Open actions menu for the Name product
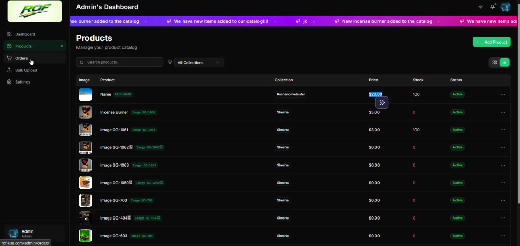Image resolution: width=520 pixels, height=246 pixels. point(503,94)
